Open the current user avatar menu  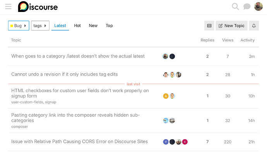click(258, 7)
